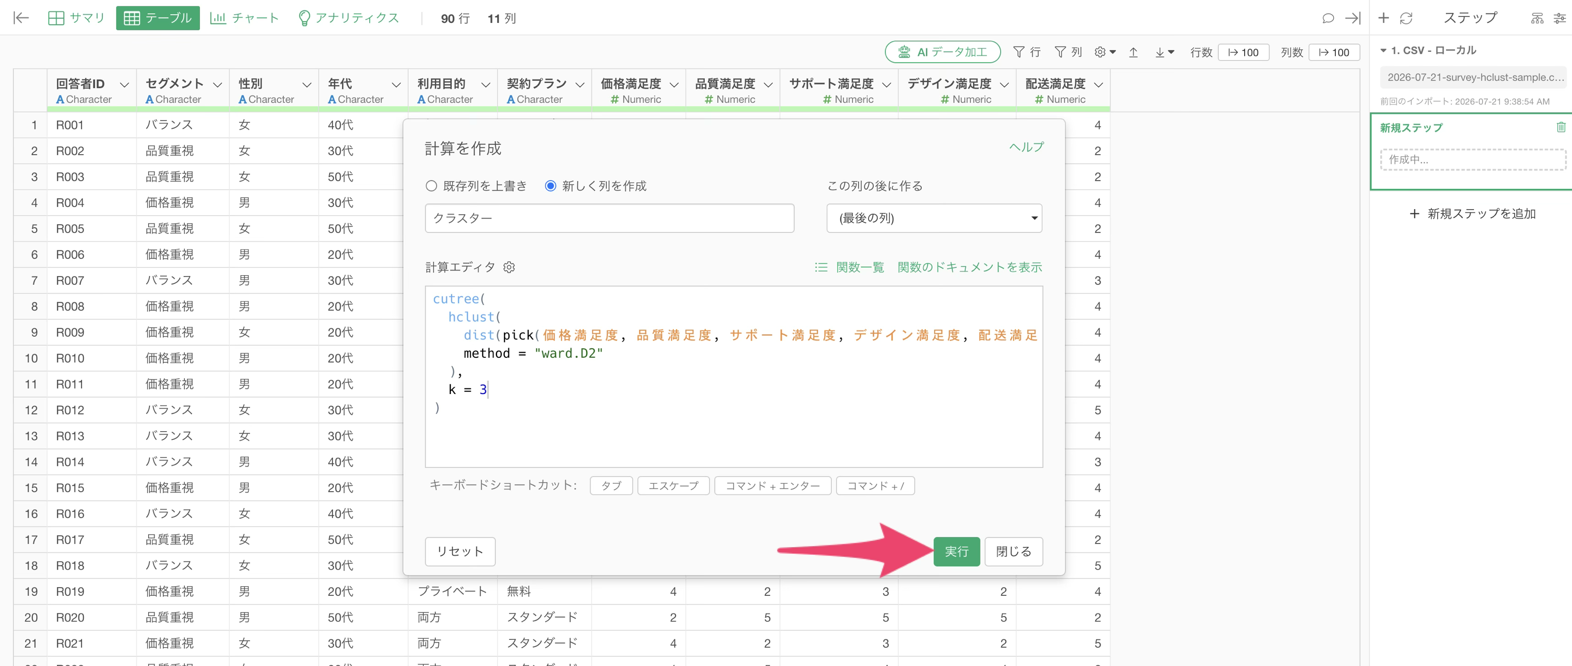Click the タブ shortcut key hint
The image size is (1572, 666).
[x=611, y=485]
